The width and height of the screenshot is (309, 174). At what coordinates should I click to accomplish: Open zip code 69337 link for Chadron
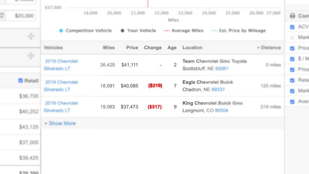(218, 90)
